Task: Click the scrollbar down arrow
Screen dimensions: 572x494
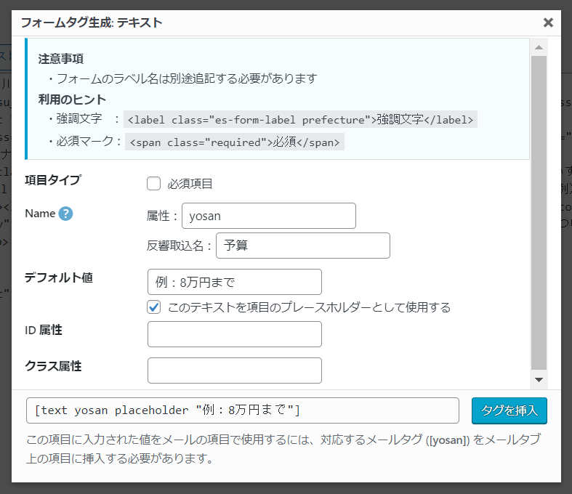Action: [x=539, y=379]
